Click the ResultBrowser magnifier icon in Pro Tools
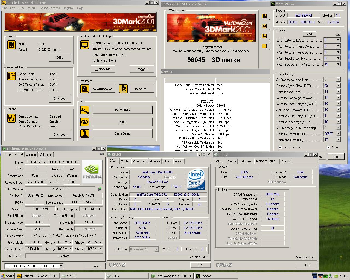This screenshot has height=280, width=350. (x=85, y=89)
